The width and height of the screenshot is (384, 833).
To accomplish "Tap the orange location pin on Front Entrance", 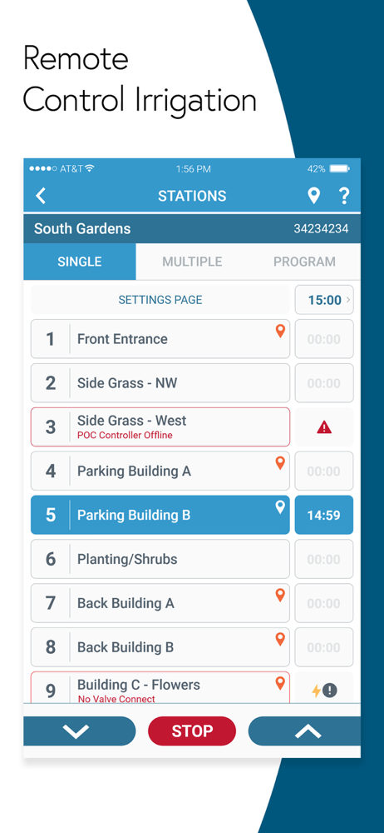I will [x=280, y=331].
